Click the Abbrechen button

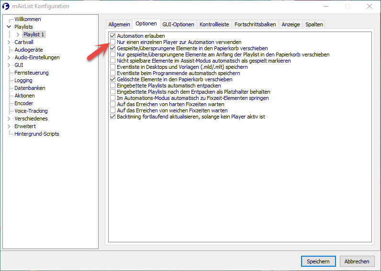(357, 261)
